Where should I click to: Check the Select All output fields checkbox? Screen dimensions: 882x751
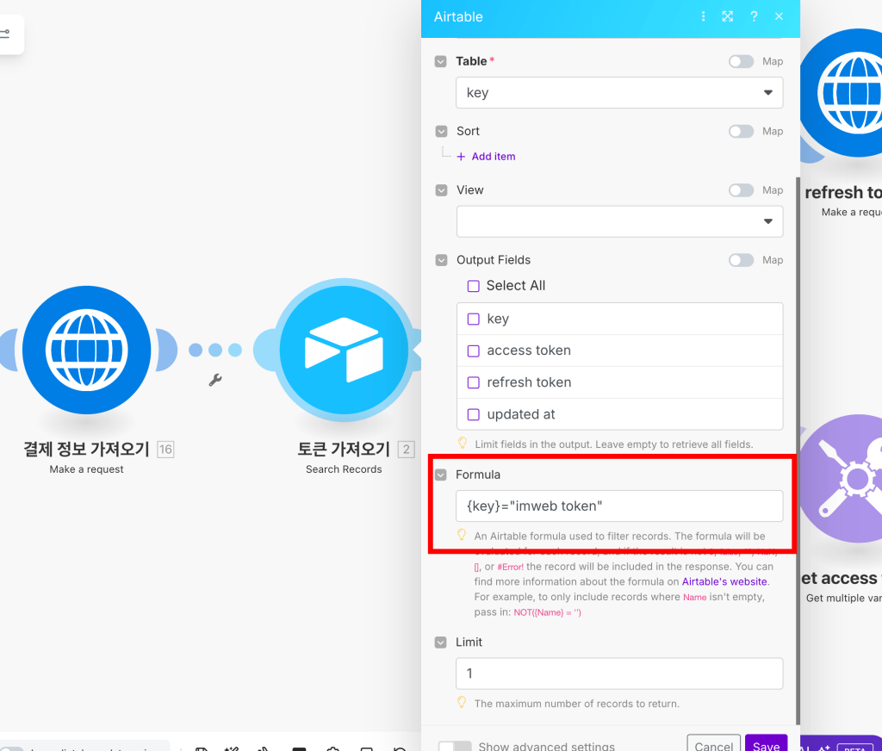473,285
